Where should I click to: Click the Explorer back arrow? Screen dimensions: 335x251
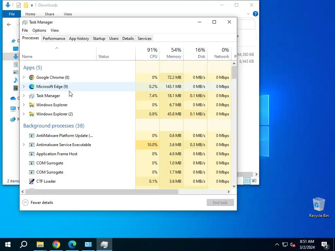[x=9, y=25]
